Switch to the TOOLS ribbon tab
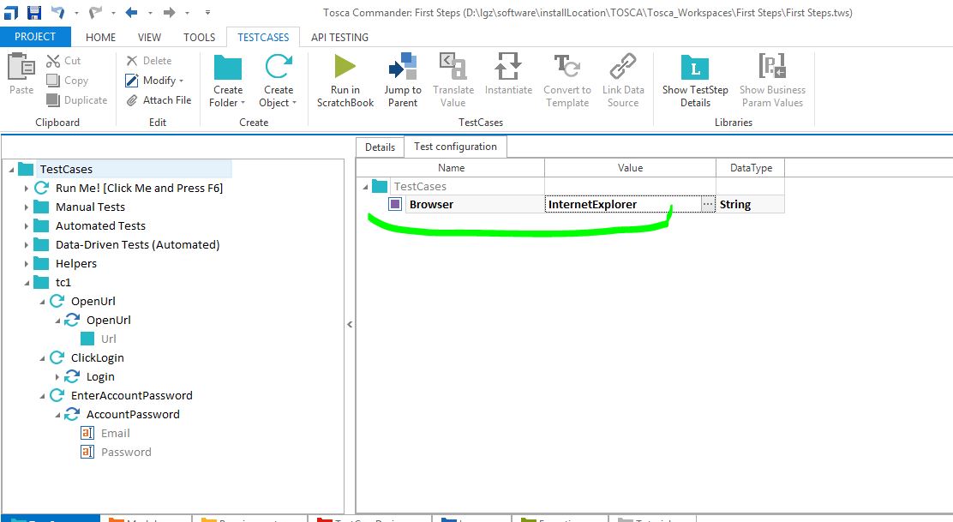The width and height of the screenshot is (953, 522). click(x=200, y=37)
